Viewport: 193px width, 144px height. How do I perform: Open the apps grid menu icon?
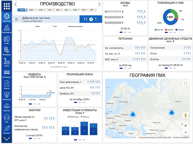pos(7,6)
